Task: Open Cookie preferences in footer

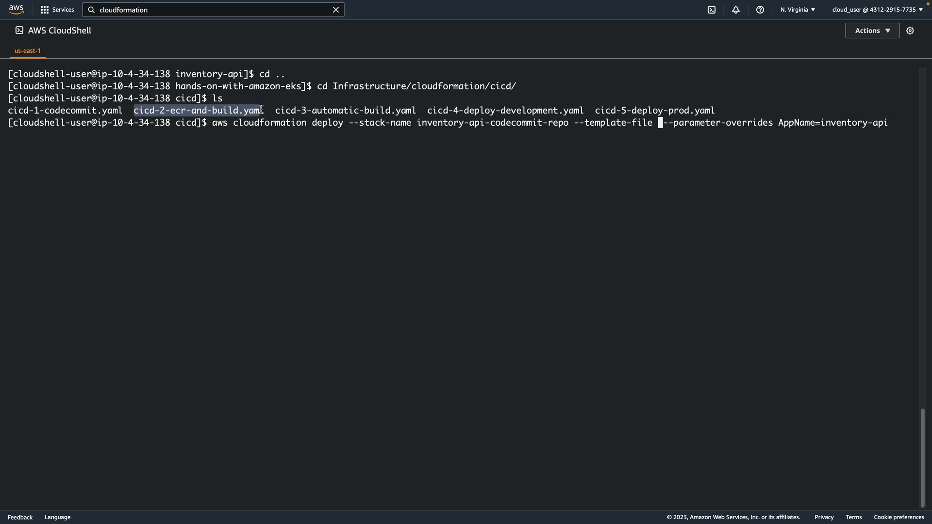Action: (x=899, y=517)
